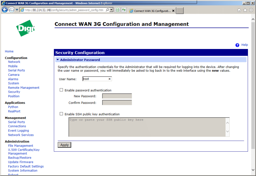Open the Factory Default Settings link
Screen dimensions: 256x176
coord(26,166)
